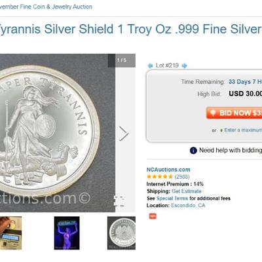262x262 pixels.
Task: Click the star rating icons
Action: click(x=160, y=177)
